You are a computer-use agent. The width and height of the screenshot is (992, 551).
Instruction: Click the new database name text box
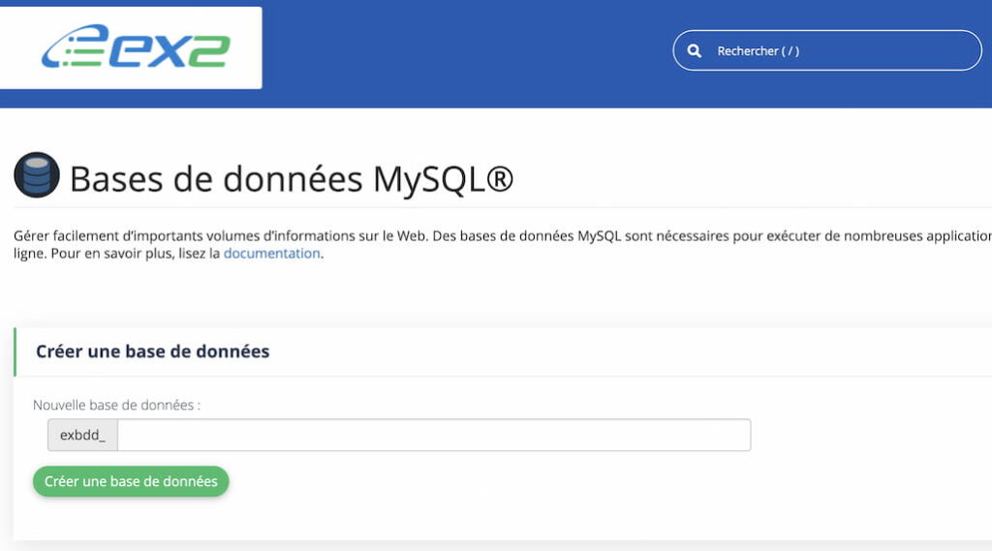click(434, 435)
